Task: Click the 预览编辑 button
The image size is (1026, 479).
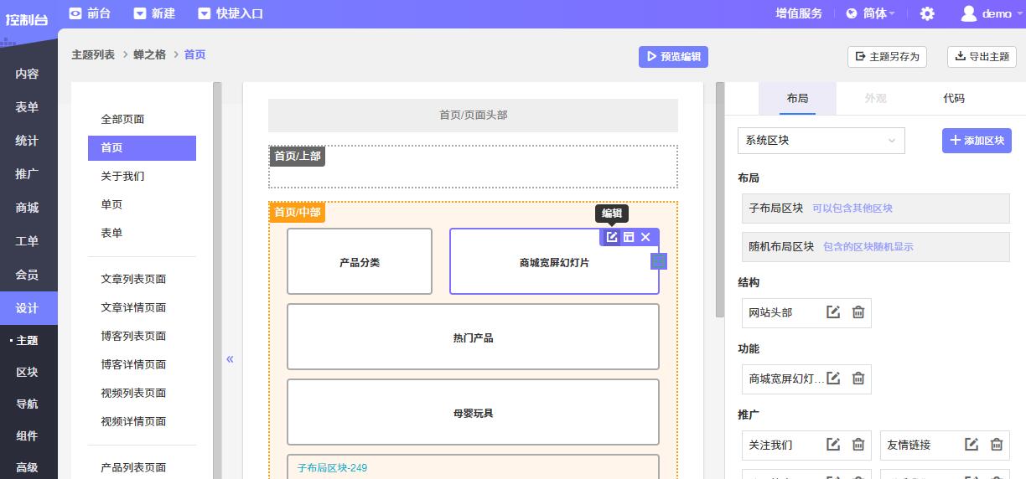Action: point(673,56)
